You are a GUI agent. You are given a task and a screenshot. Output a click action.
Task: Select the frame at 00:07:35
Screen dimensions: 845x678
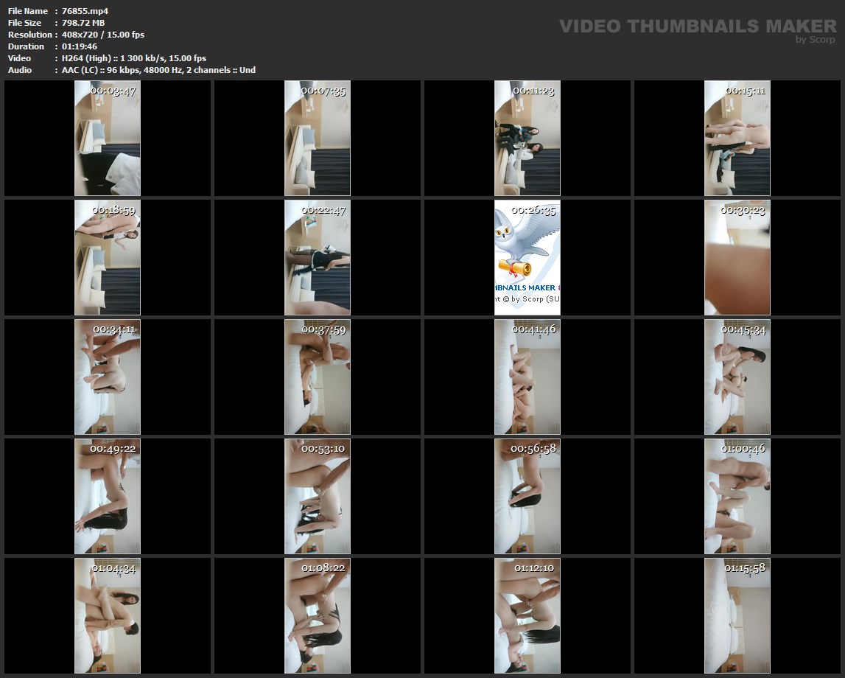pyautogui.click(x=318, y=138)
